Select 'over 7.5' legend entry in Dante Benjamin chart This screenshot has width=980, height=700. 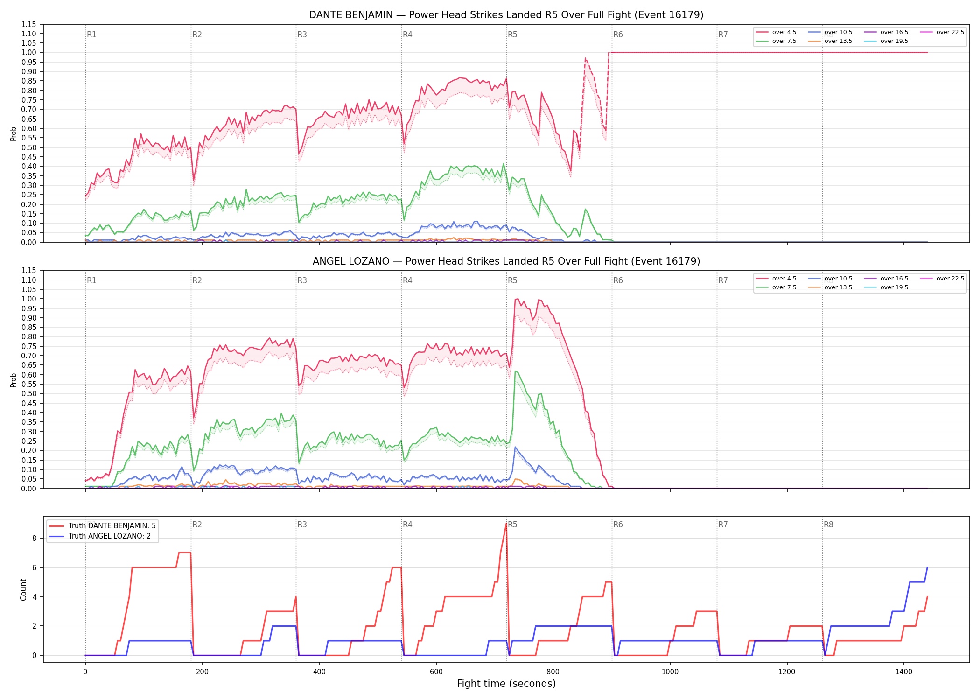pos(776,41)
